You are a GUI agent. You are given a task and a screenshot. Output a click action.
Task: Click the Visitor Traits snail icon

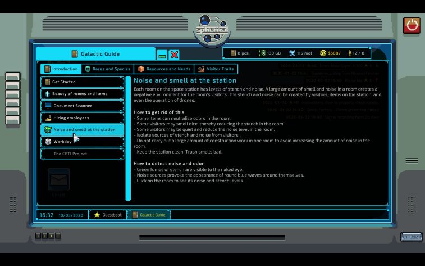click(201, 69)
